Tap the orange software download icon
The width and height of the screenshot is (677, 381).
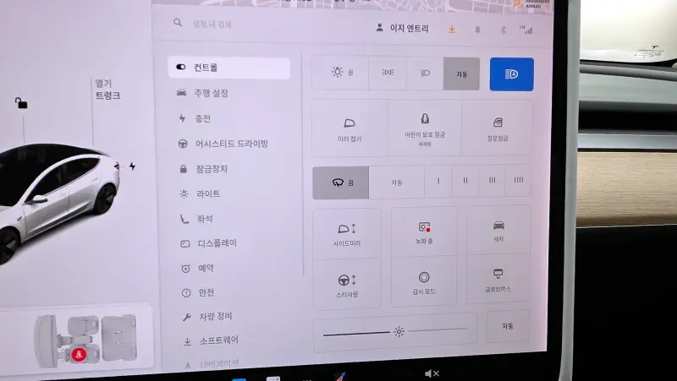pos(452,29)
